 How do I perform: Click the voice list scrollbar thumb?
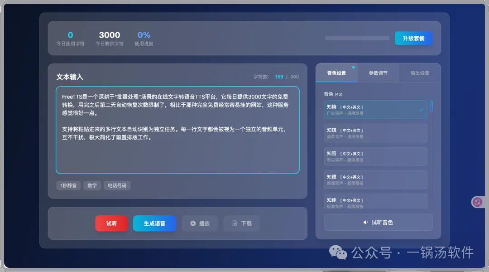pos(431,106)
